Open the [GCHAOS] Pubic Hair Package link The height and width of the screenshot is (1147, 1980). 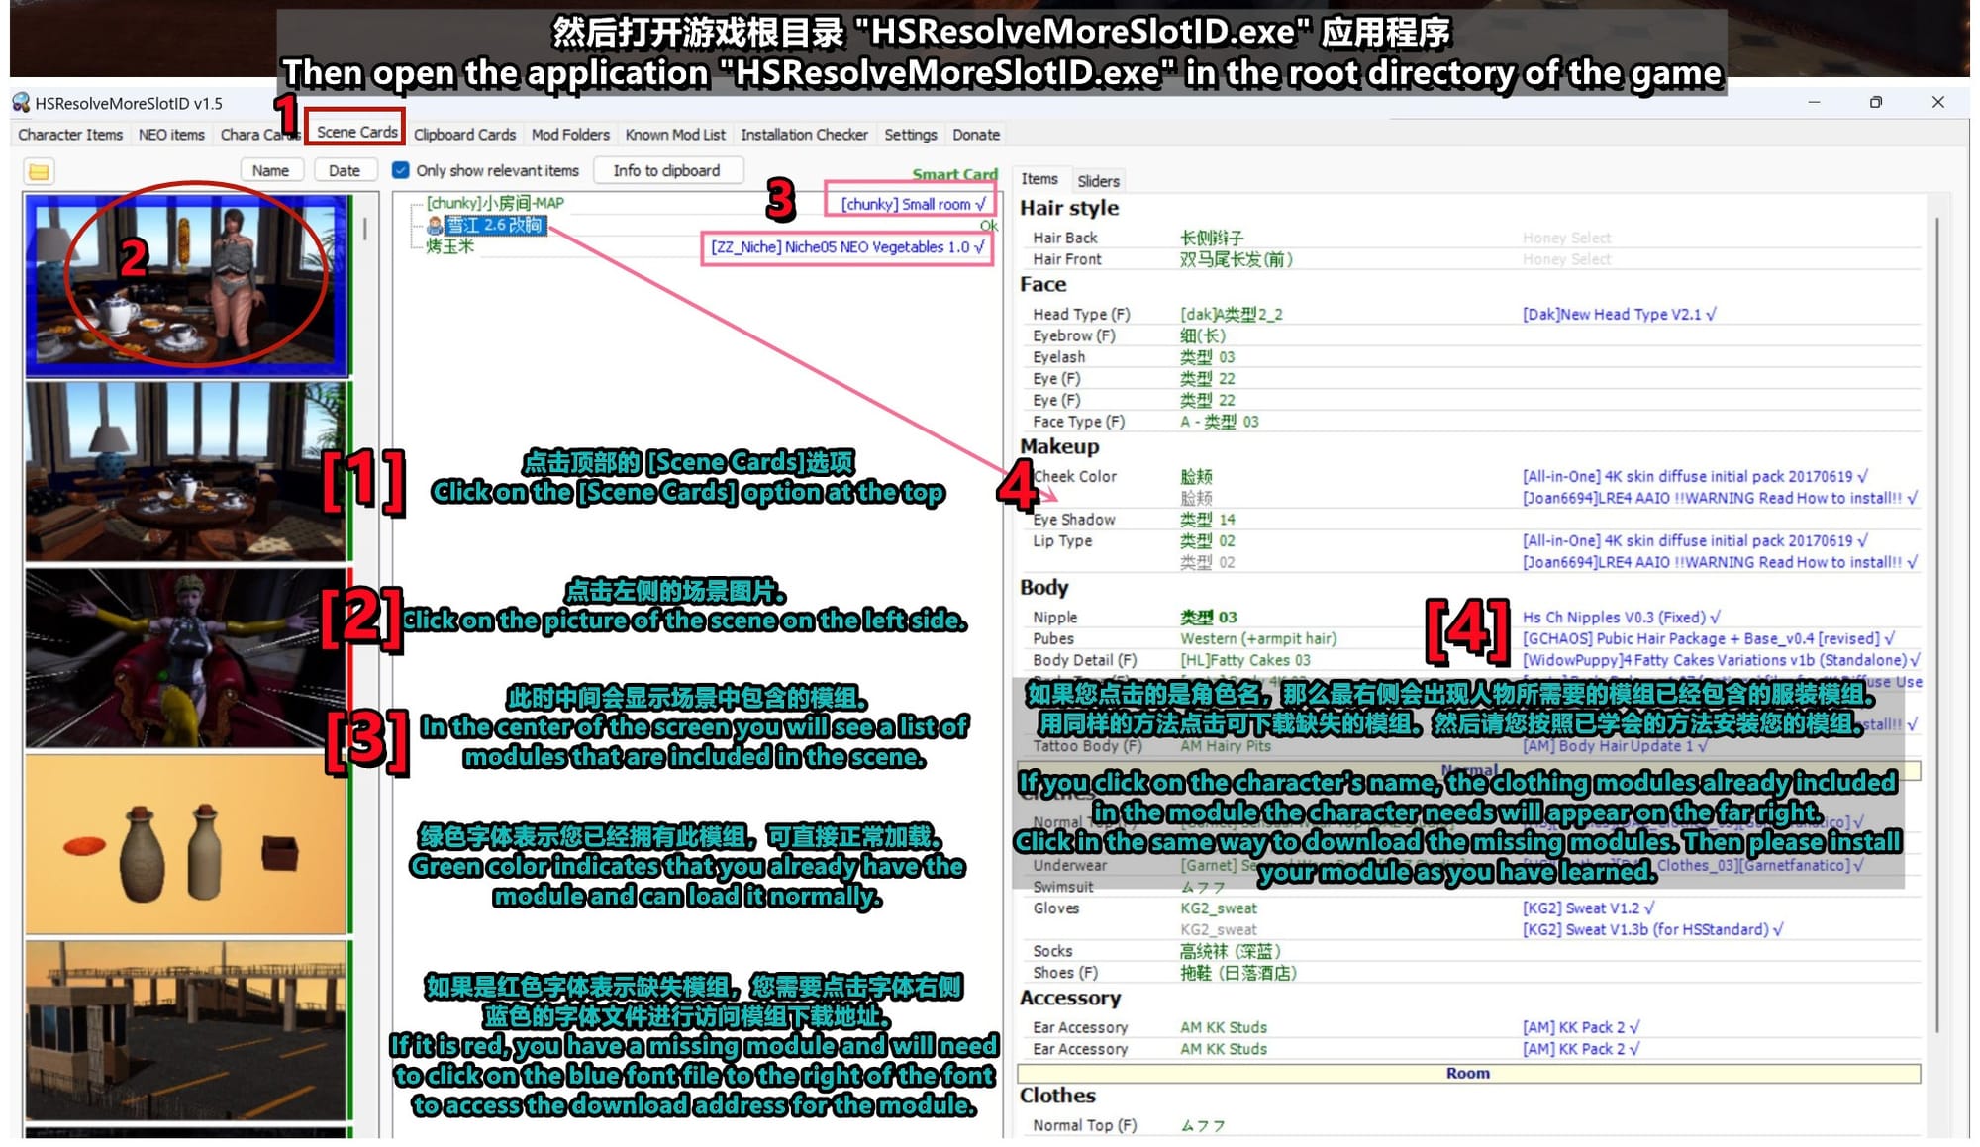click(x=1708, y=639)
